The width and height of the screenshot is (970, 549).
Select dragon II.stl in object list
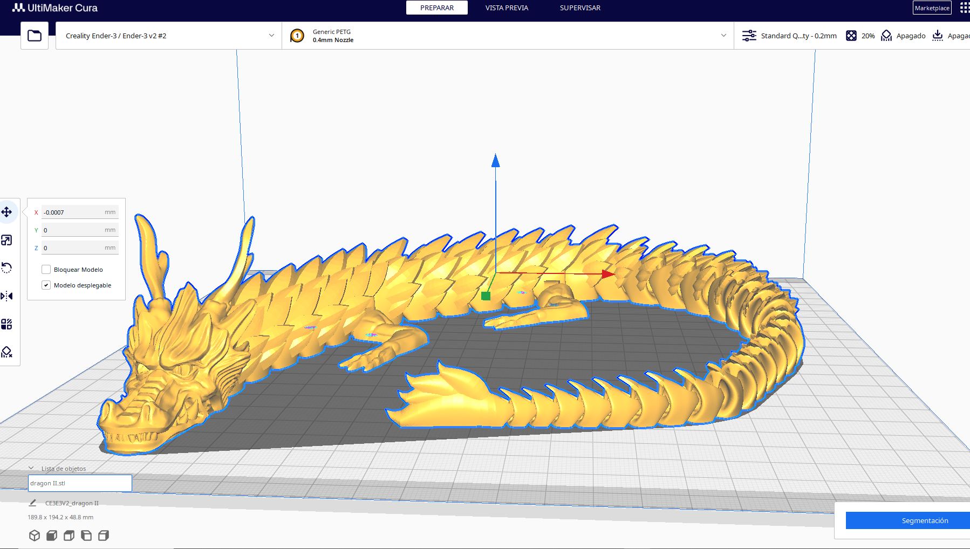click(x=80, y=483)
